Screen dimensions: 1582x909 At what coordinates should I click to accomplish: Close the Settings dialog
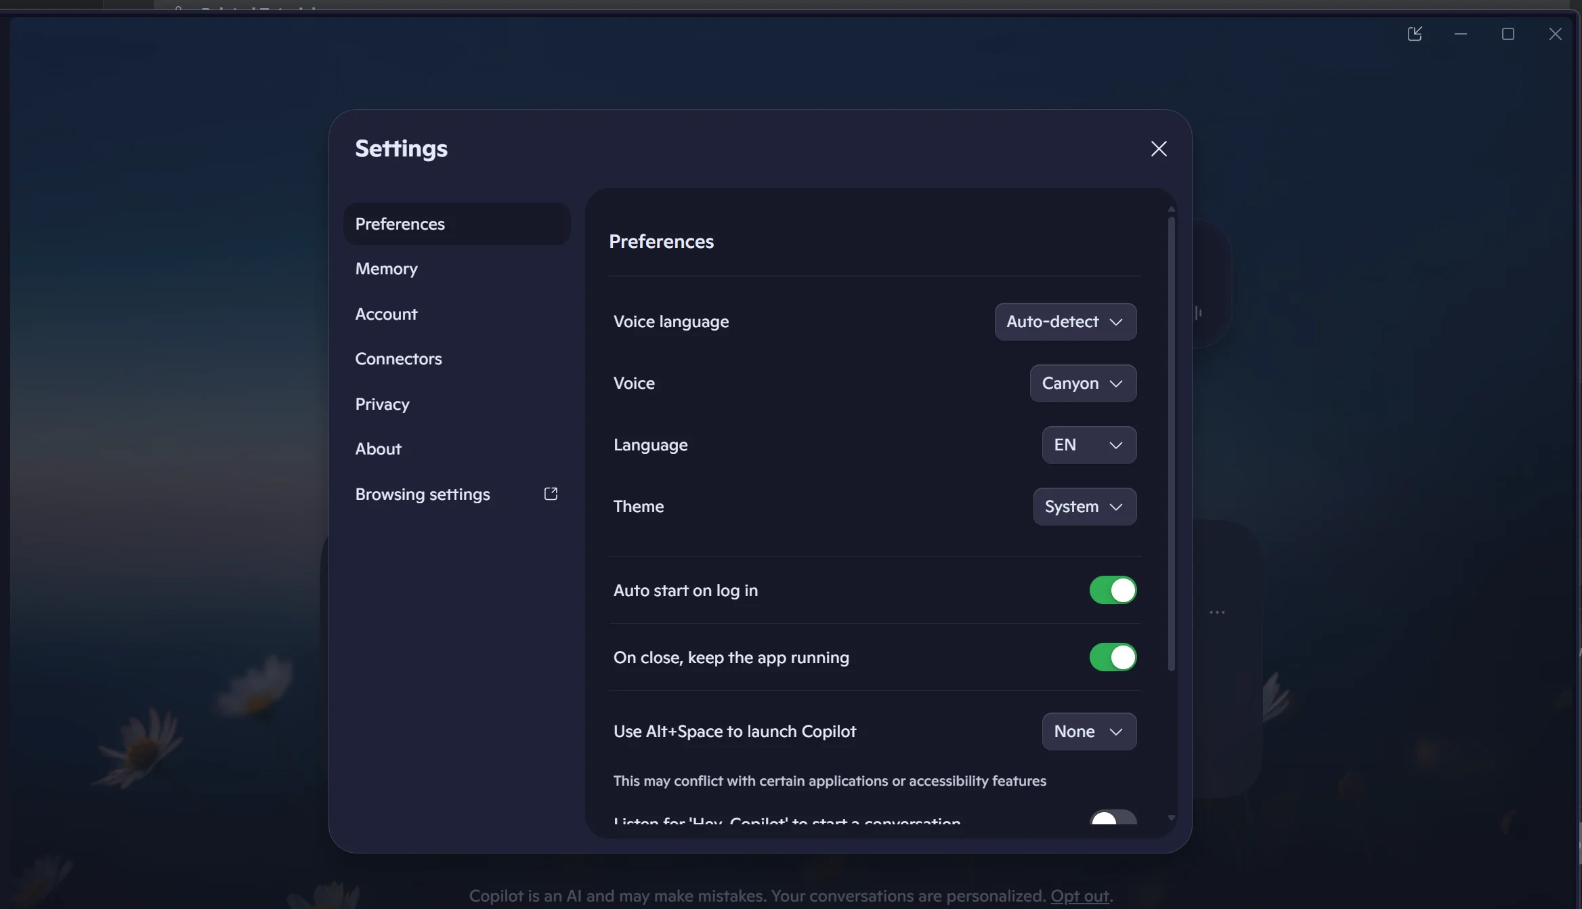1159,149
